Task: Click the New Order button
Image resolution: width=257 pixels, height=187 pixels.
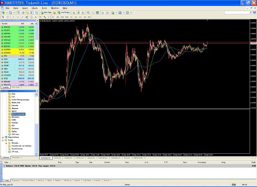Action: [x=46, y=13]
